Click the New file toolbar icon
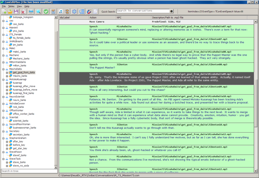 [4, 11]
